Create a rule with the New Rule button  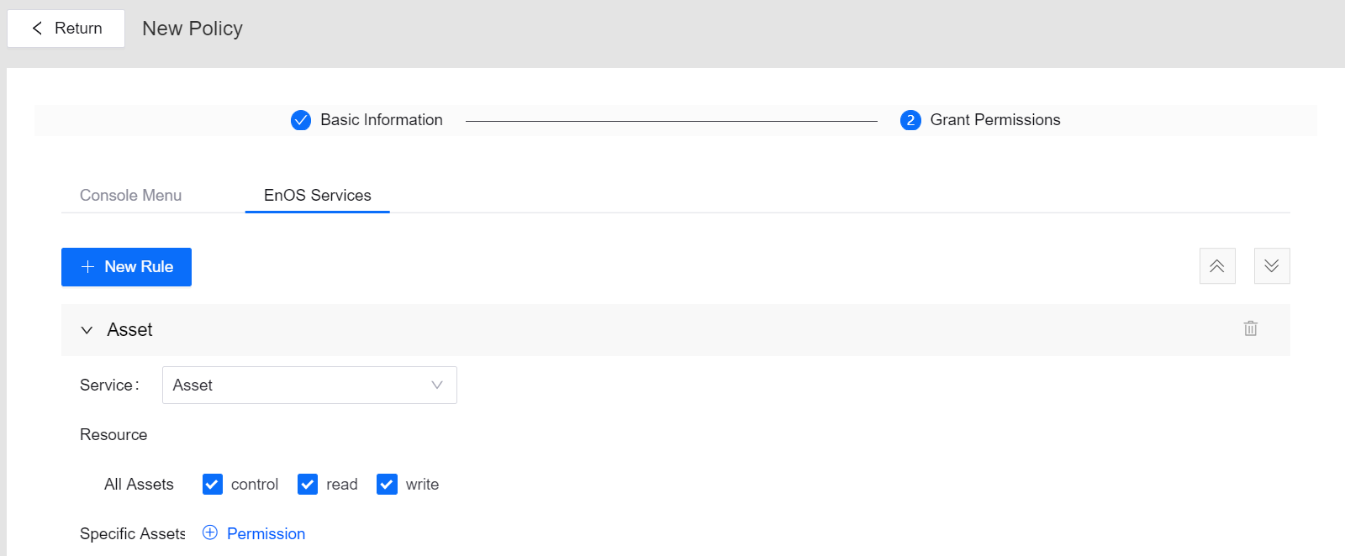click(126, 266)
